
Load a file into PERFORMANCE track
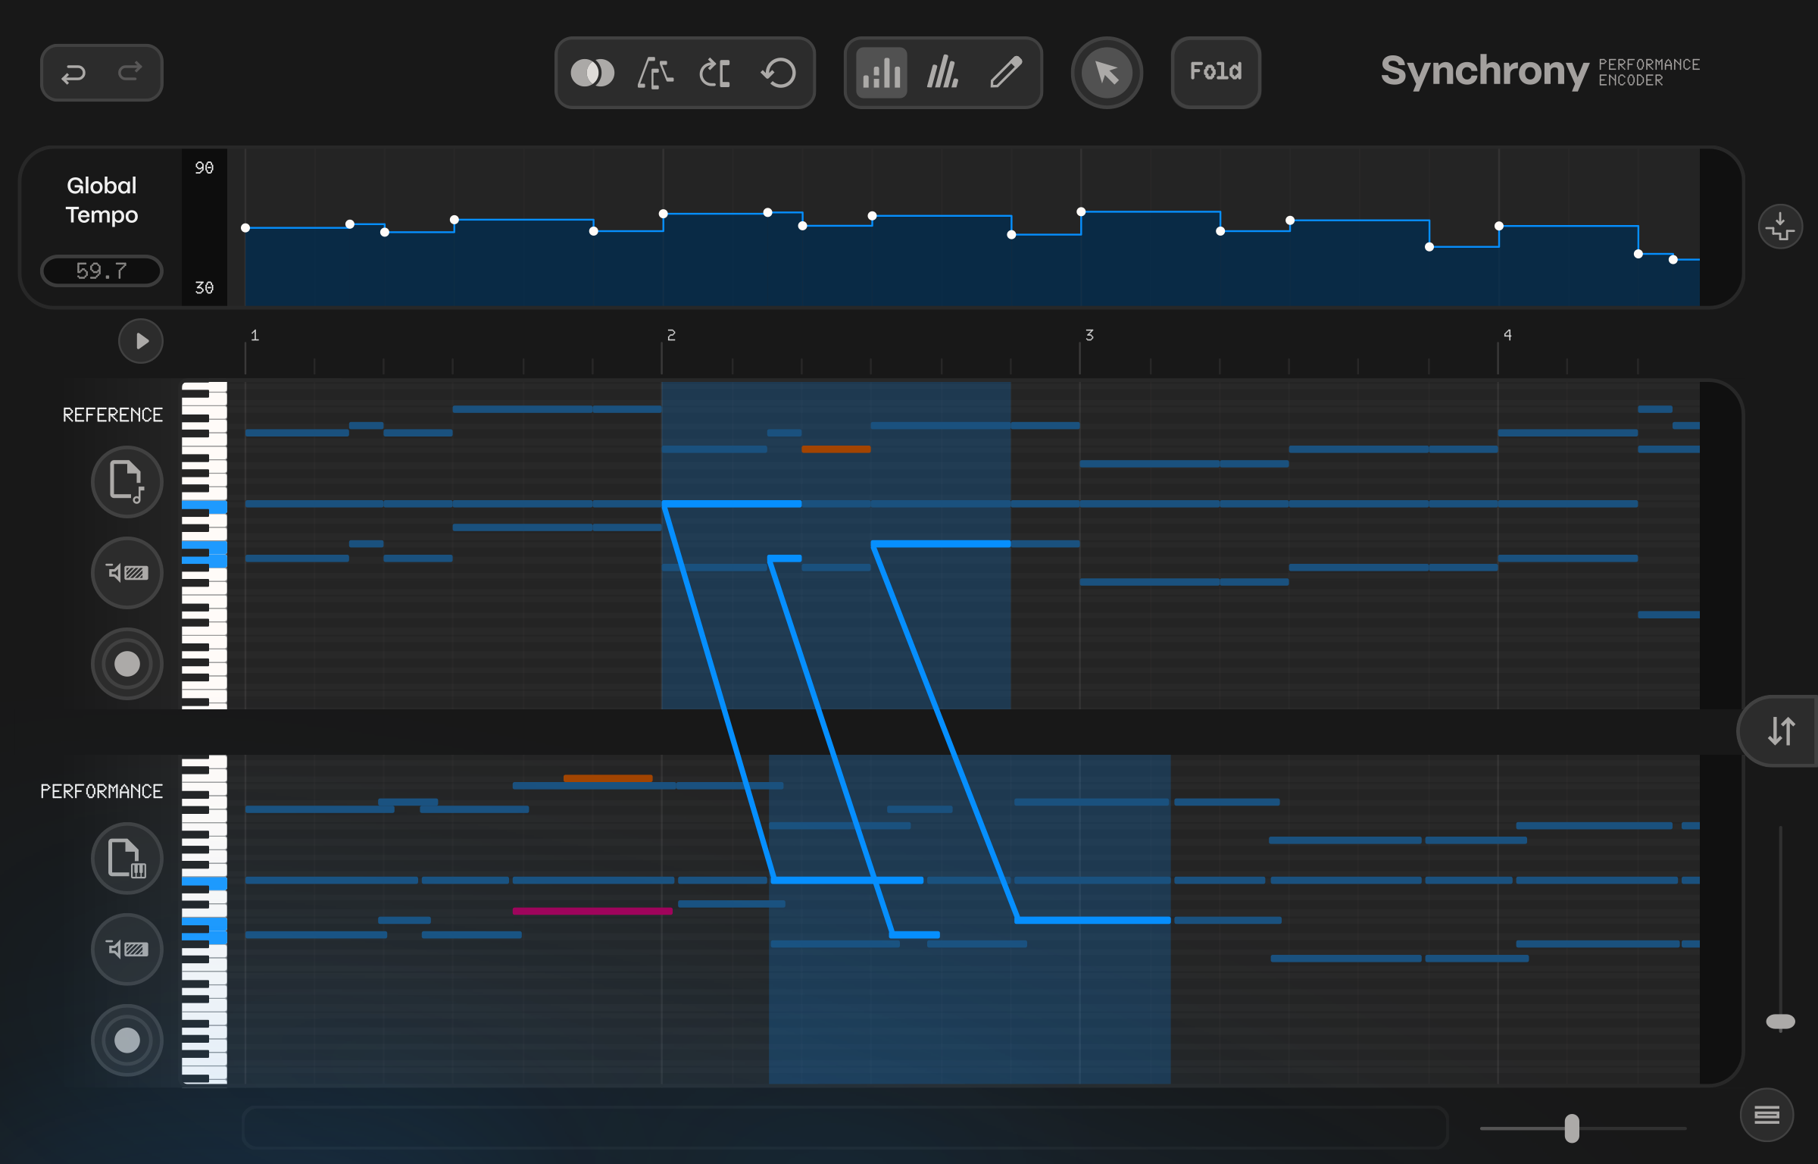coord(127,858)
